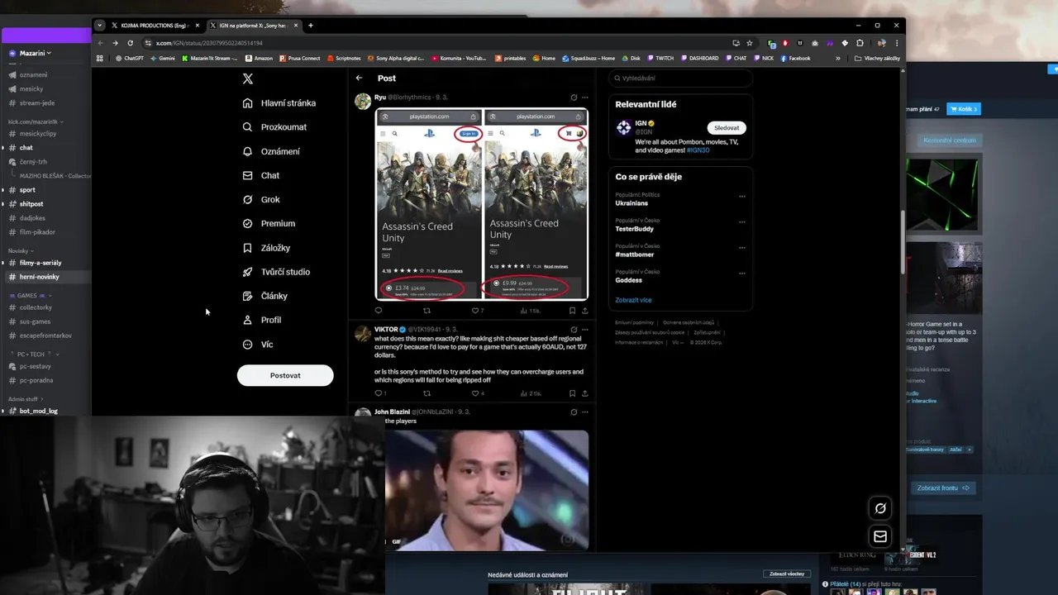Bookmark VIKTOR's post

click(x=572, y=393)
